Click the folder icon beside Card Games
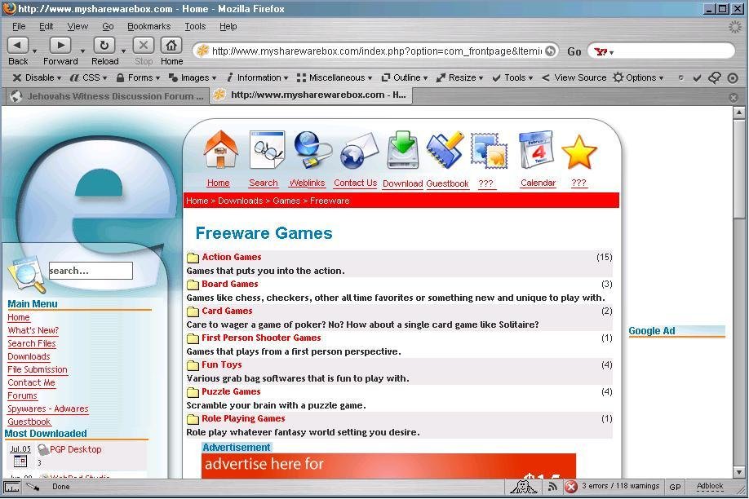The height and width of the screenshot is (499, 749). 193,311
